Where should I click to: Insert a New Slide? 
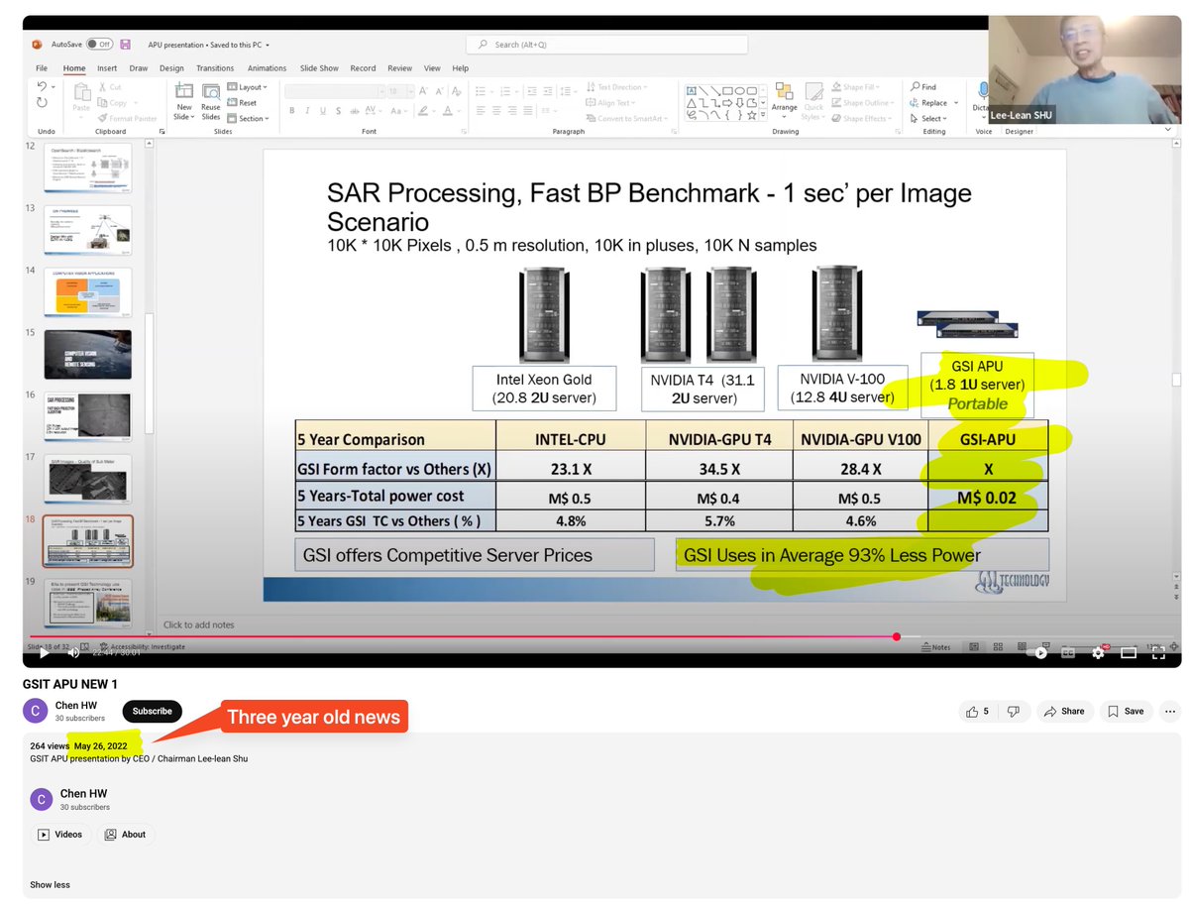pos(184,100)
